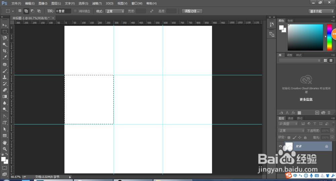Image resolution: width=336 pixels, height=181 pixels.
Task: Pick a color in the color field
Action: tap(305, 38)
